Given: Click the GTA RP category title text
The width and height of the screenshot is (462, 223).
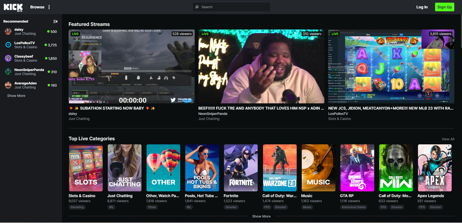Looking at the screenshot, I should (x=346, y=195).
